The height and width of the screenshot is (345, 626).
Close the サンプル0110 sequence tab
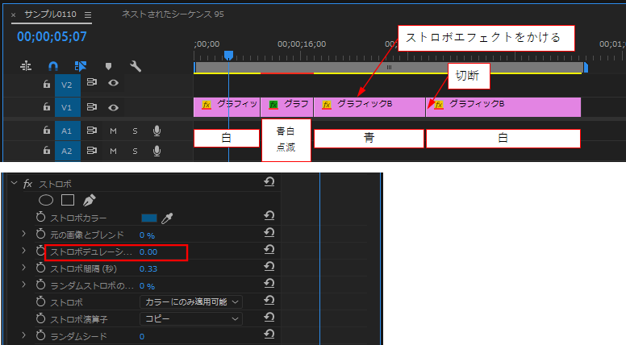(x=13, y=15)
